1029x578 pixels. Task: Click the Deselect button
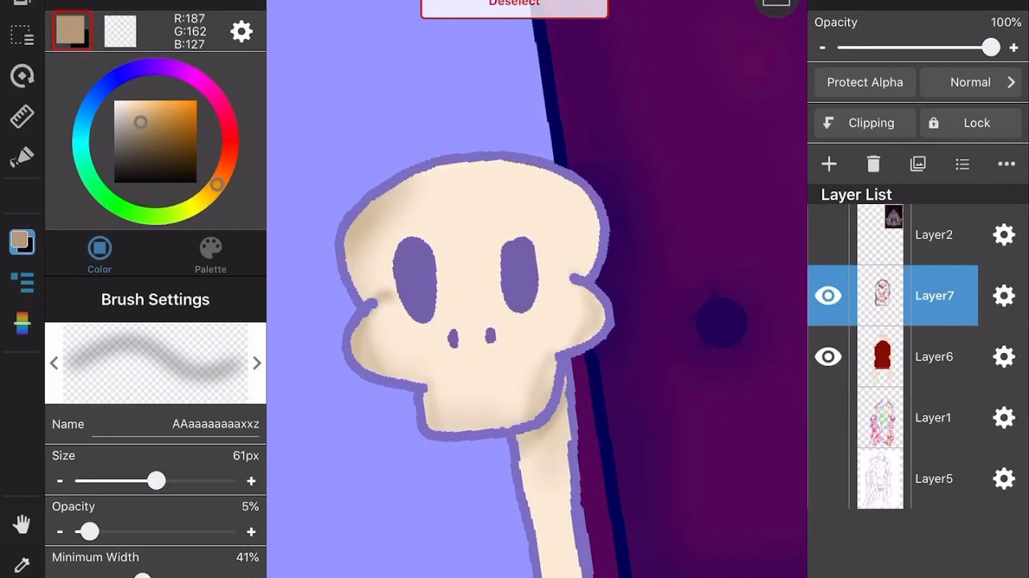pos(514,6)
